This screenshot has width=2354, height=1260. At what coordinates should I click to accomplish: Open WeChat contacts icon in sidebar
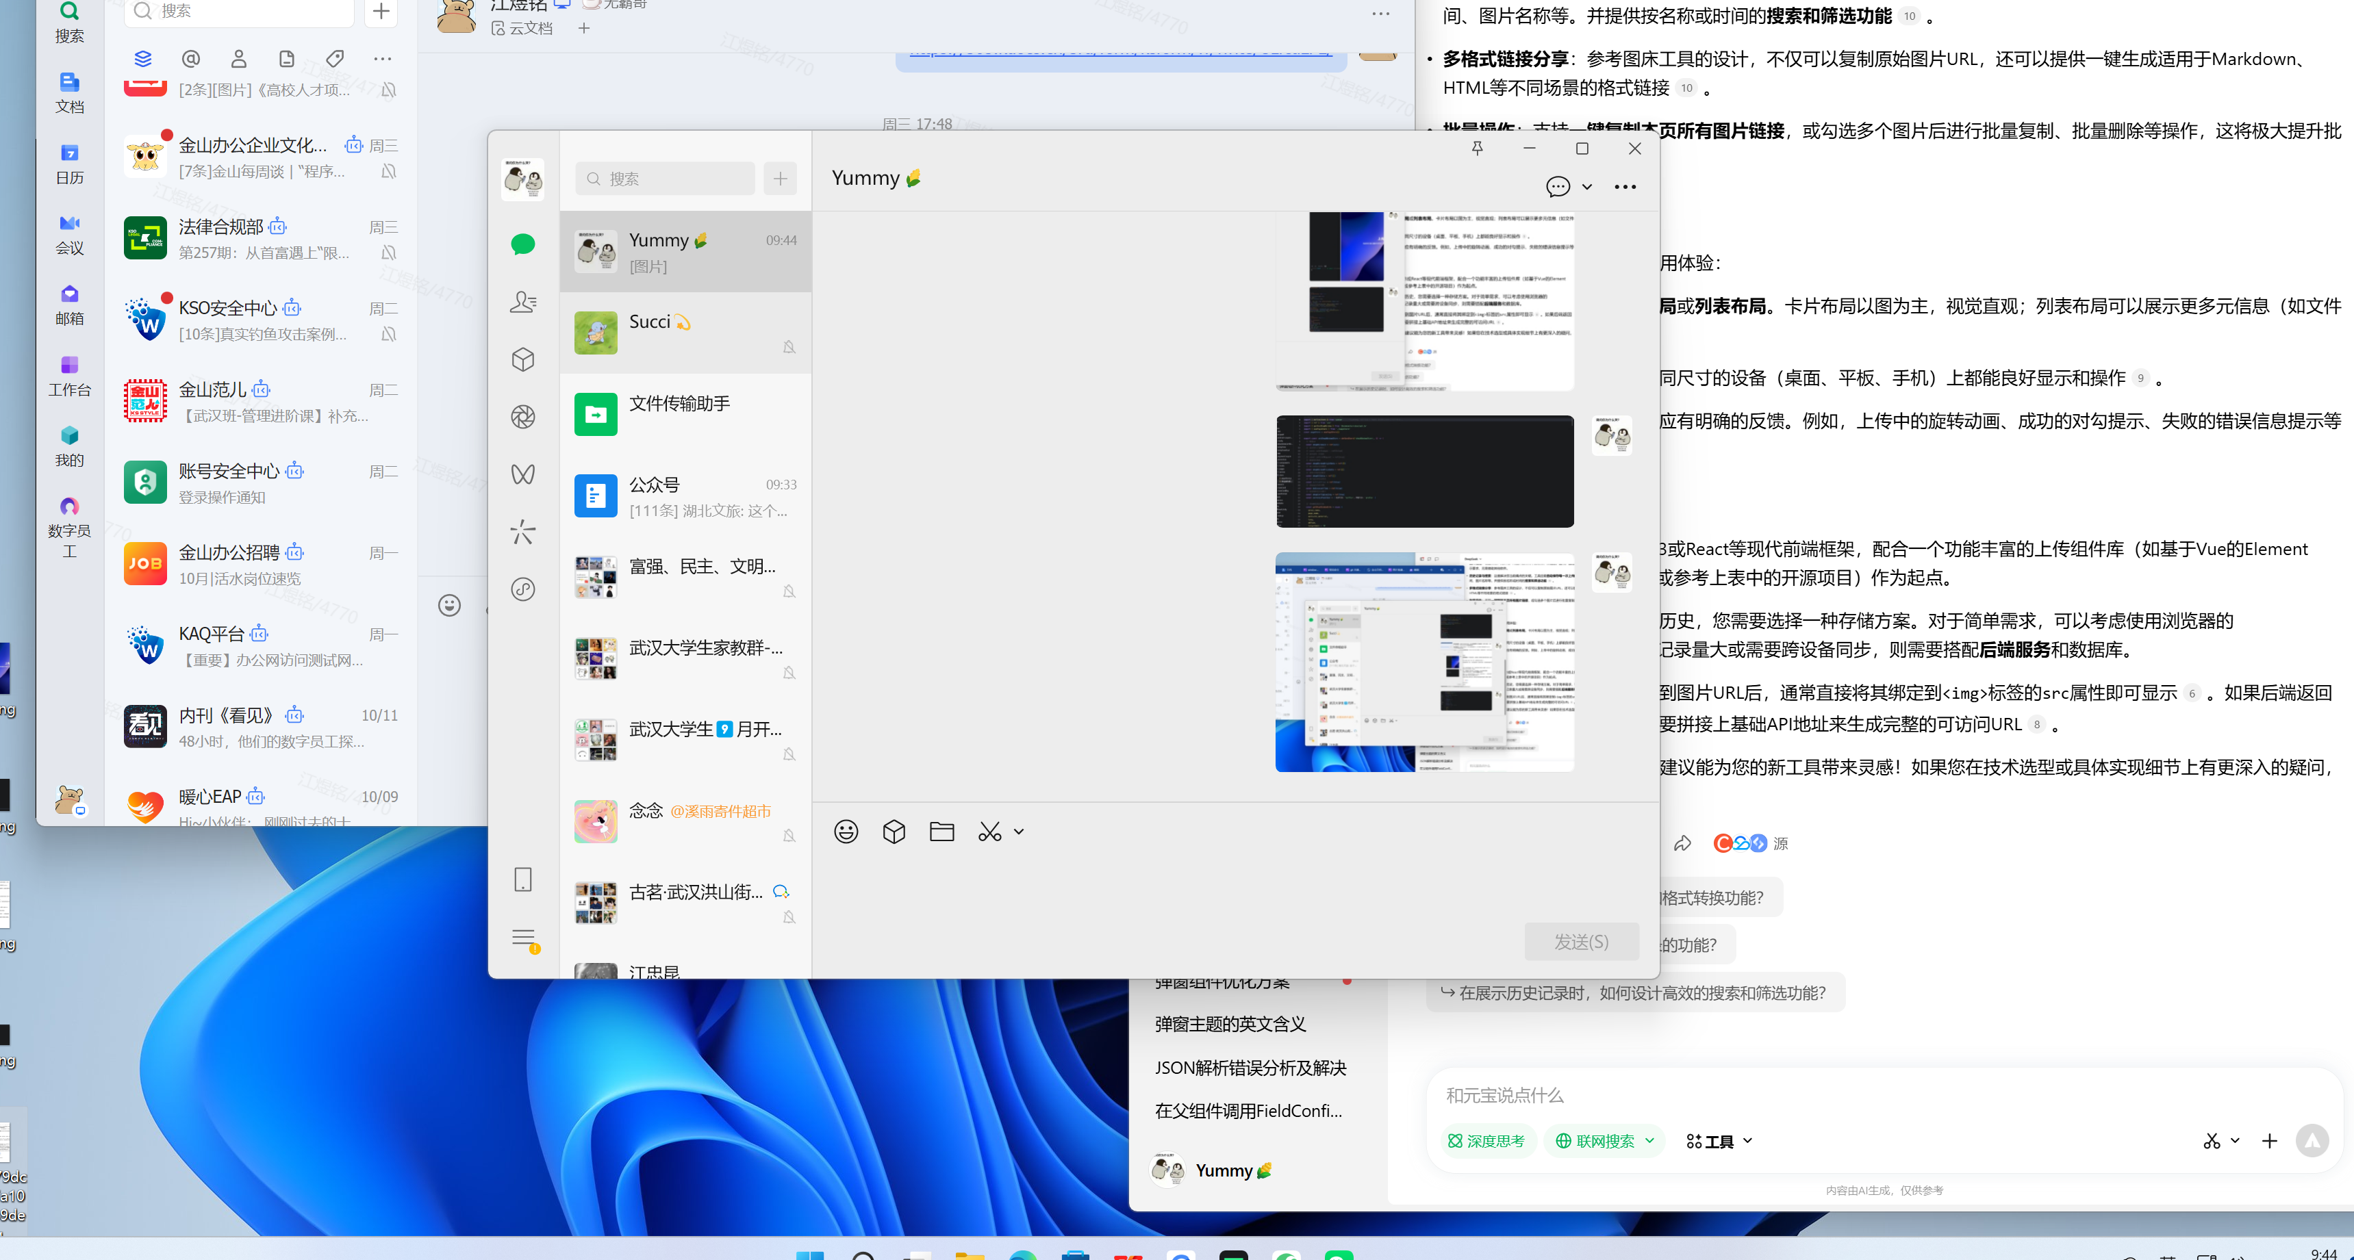coord(522,302)
